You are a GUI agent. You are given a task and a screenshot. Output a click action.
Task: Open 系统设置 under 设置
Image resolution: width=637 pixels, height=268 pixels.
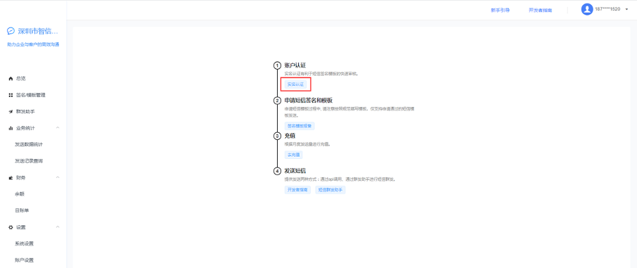click(25, 243)
